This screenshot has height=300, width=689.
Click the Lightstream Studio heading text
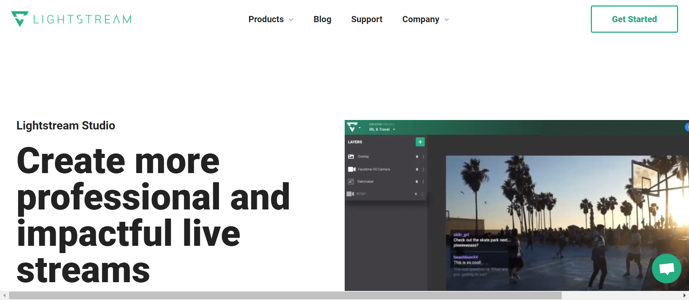coord(66,125)
